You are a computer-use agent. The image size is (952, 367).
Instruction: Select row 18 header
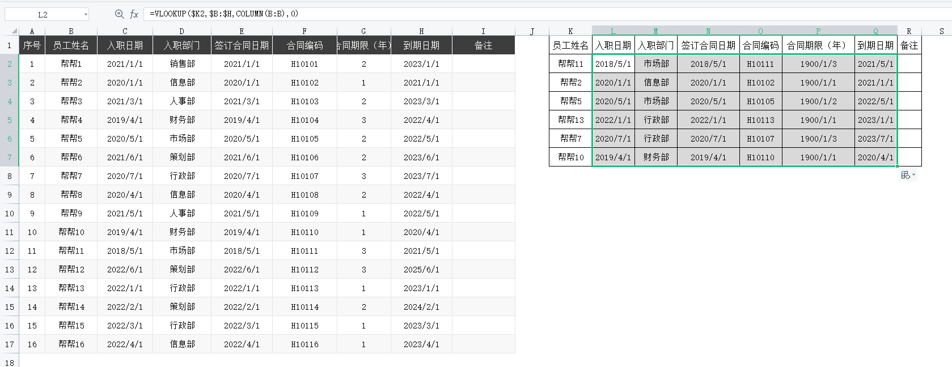[x=10, y=362]
